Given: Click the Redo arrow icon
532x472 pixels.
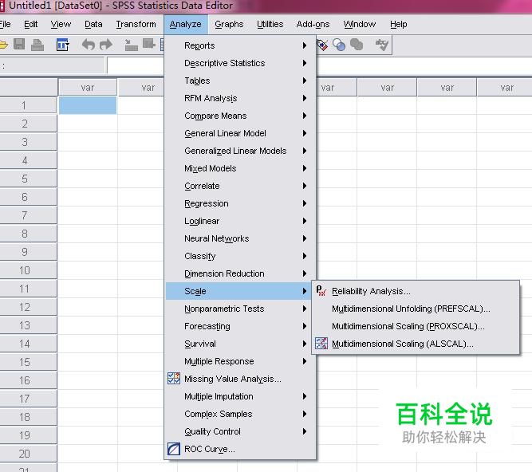Looking at the screenshot, I should click(x=106, y=45).
